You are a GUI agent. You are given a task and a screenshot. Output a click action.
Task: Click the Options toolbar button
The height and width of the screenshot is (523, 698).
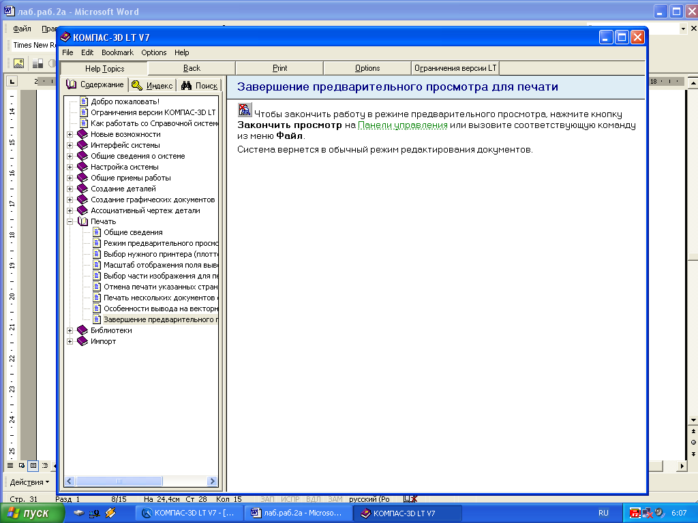(367, 68)
